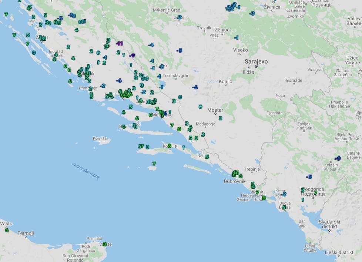Click the purple -11 temperature marker
This screenshot has height=262, width=362.
(x=119, y=43)
